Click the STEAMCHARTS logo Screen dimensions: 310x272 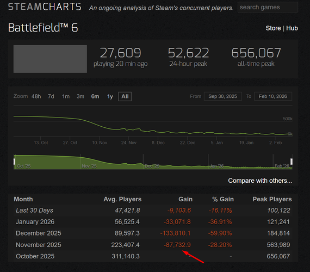45,7
